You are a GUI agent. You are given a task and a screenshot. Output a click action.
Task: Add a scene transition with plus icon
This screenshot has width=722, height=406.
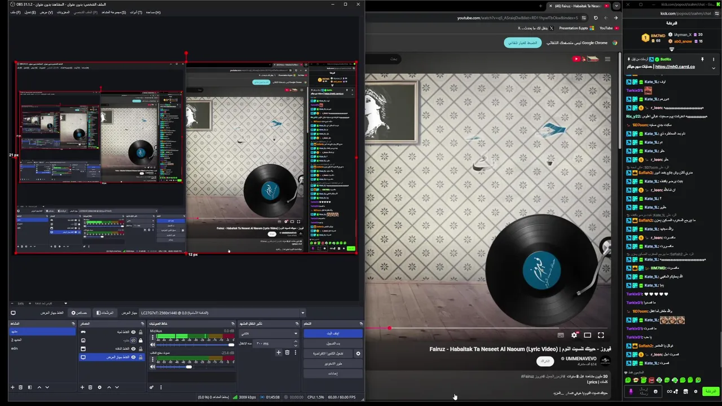pyautogui.click(x=279, y=352)
